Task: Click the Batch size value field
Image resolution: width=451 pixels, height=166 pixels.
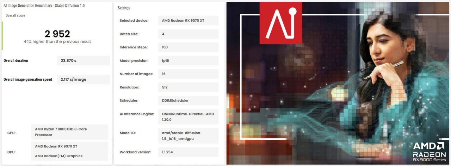Action: 188,34
